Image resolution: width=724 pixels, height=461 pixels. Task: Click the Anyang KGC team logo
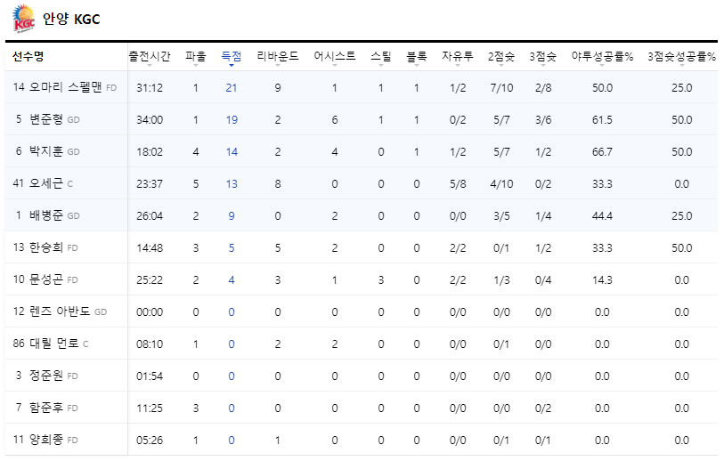[x=23, y=19]
